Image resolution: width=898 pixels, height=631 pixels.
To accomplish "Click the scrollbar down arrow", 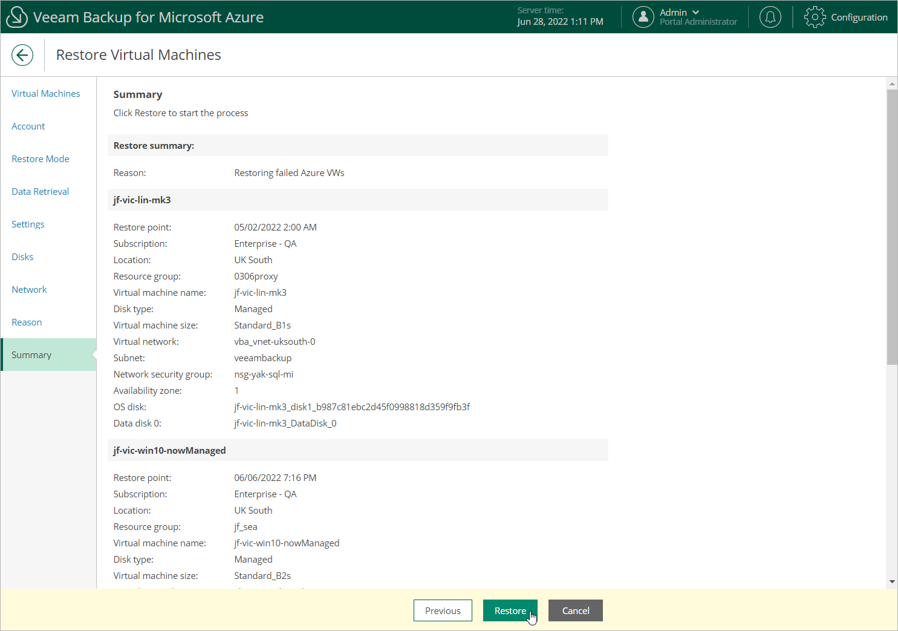I will pyautogui.click(x=892, y=582).
